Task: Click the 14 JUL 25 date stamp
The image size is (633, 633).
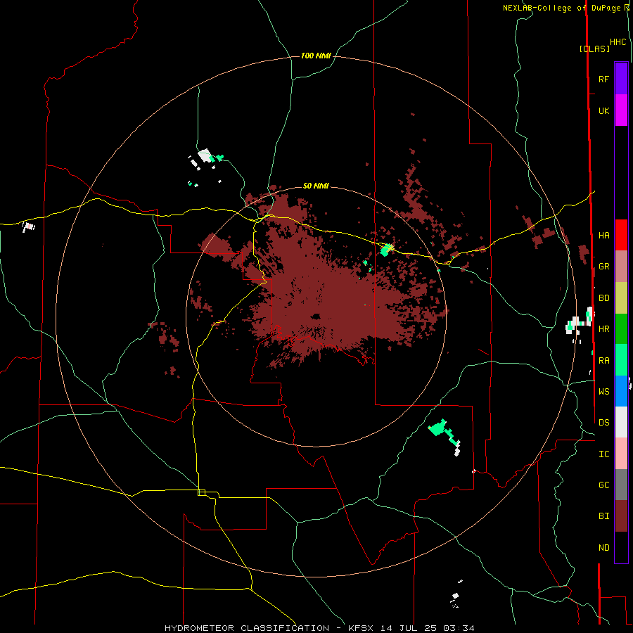Action: pos(409,628)
